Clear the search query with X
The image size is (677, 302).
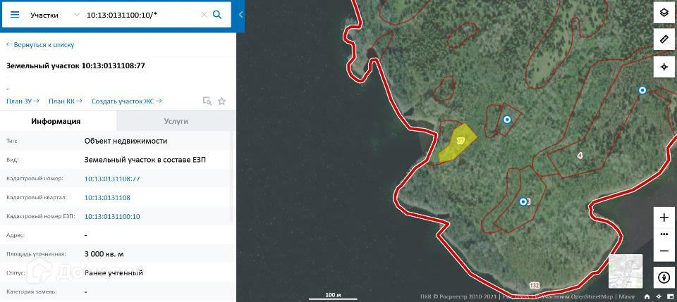click(x=205, y=15)
